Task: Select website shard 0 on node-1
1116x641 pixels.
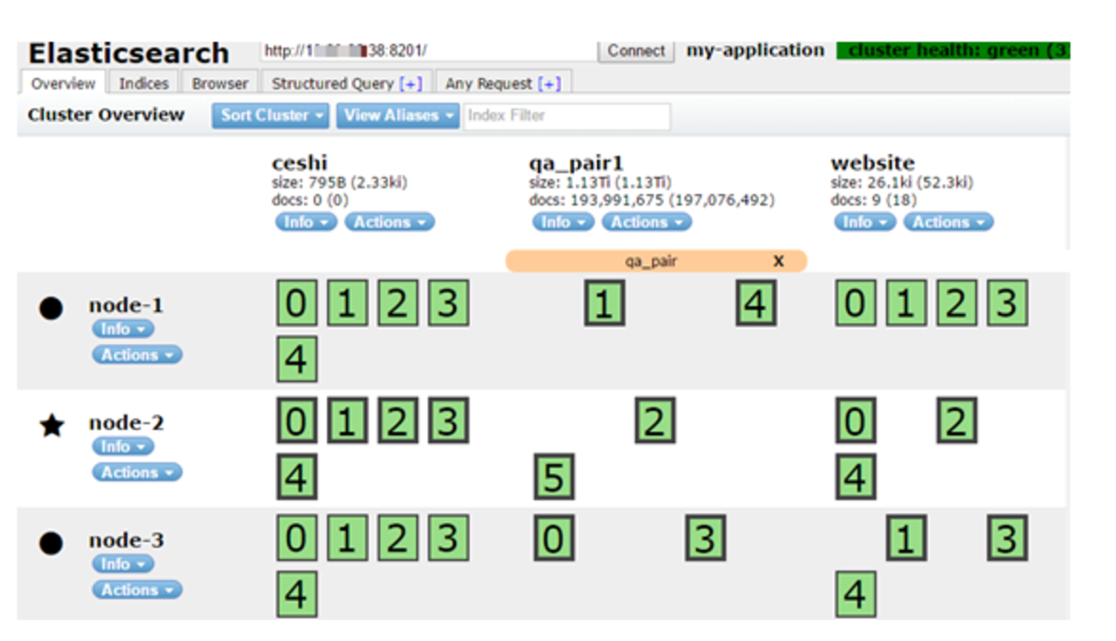Action: 856,303
